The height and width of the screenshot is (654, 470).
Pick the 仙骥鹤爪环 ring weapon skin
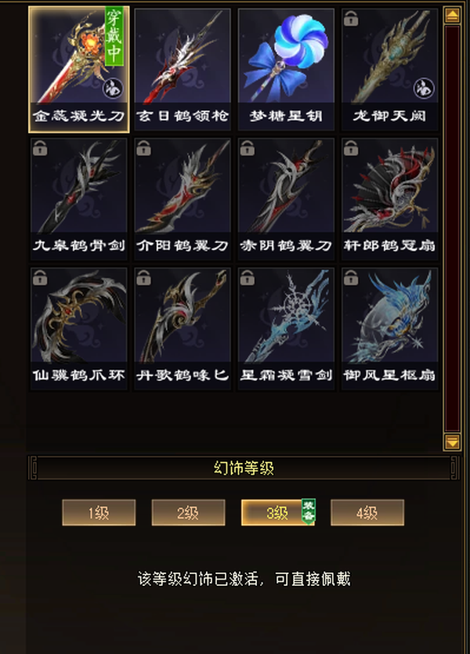click(79, 329)
